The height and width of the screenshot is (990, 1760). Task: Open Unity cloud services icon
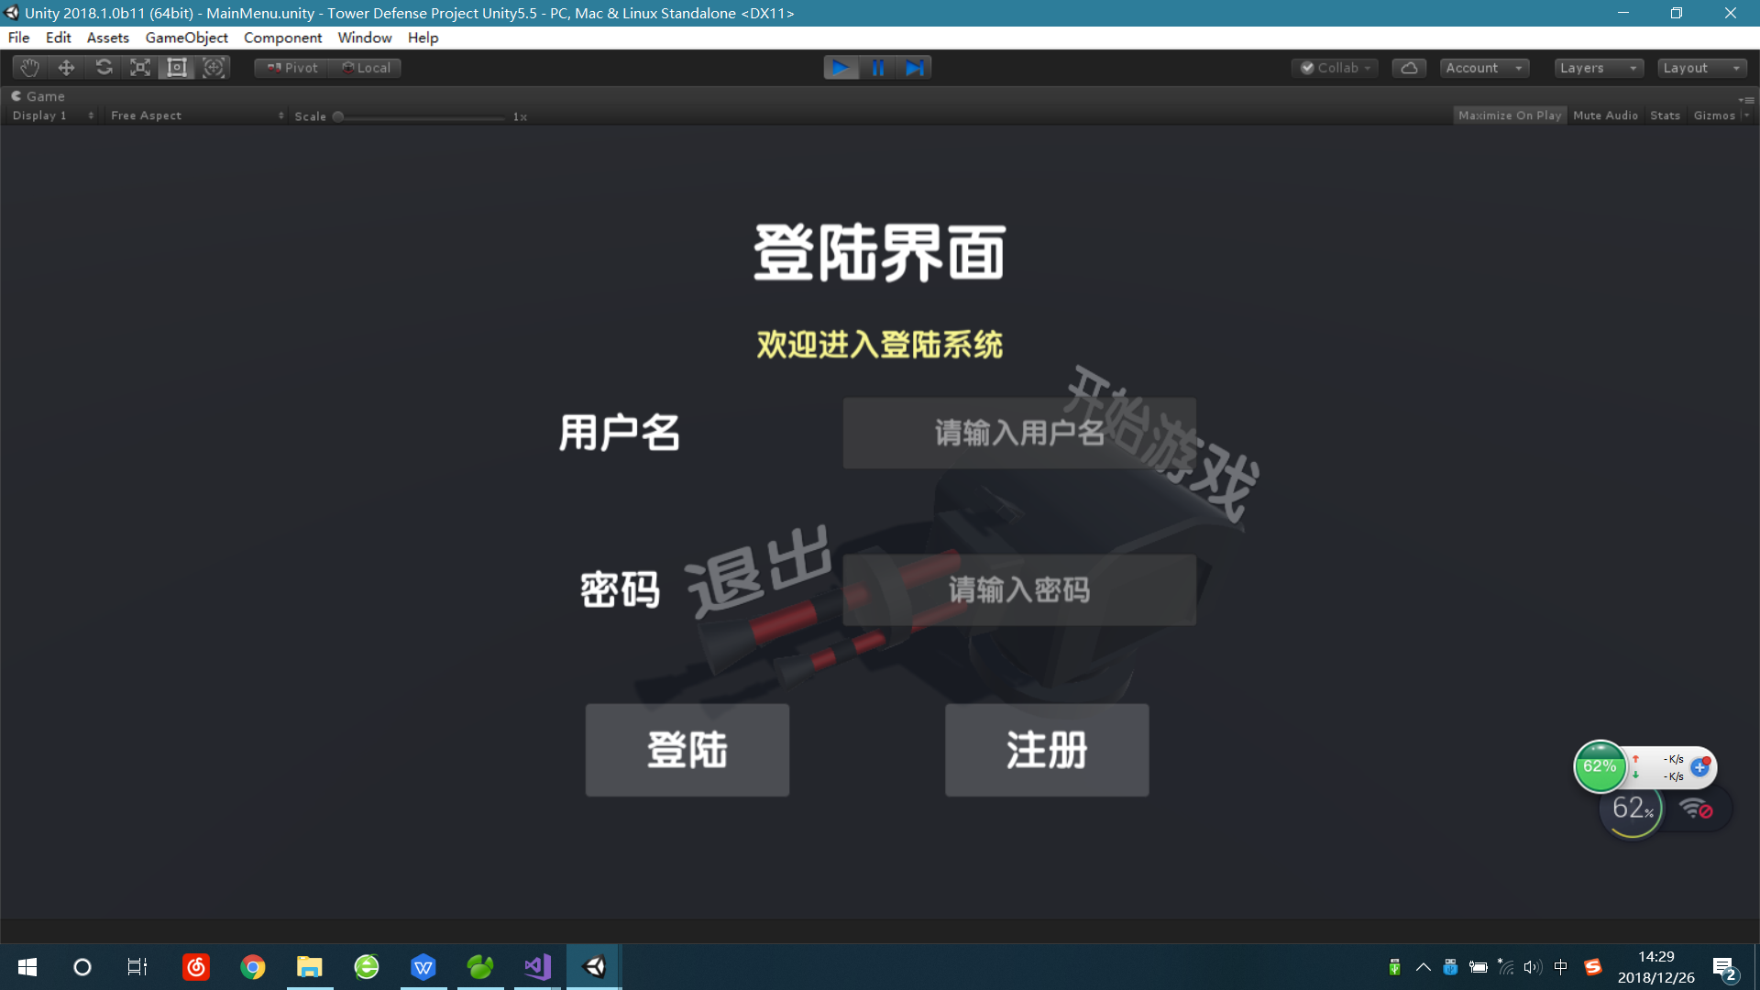[1409, 68]
